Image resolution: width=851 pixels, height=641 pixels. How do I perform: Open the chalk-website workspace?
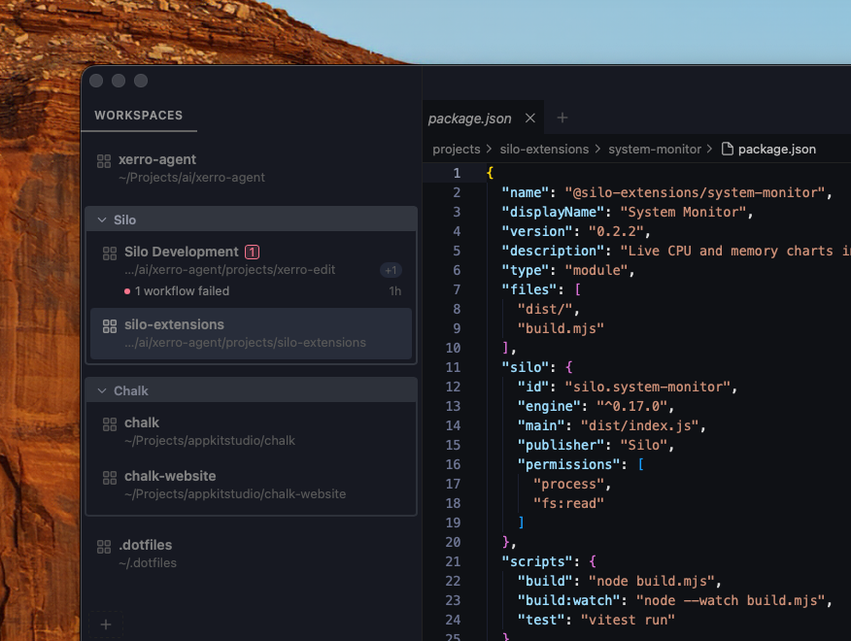pyautogui.click(x=251, y=485)
